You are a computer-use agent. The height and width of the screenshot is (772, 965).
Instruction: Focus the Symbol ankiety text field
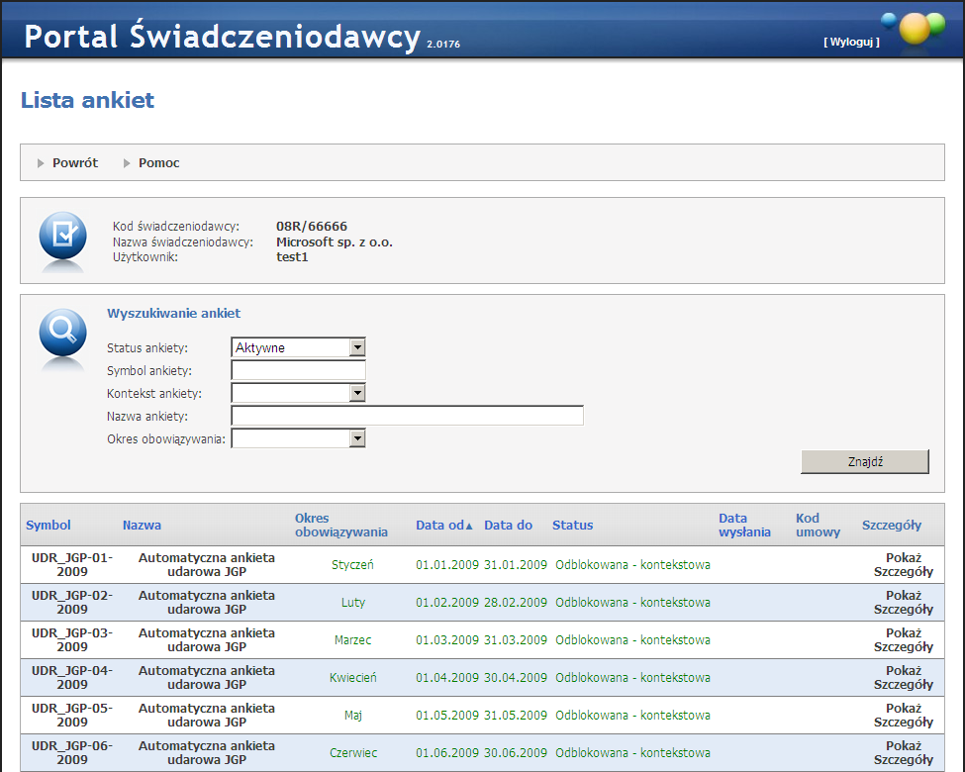pos(298,370)
